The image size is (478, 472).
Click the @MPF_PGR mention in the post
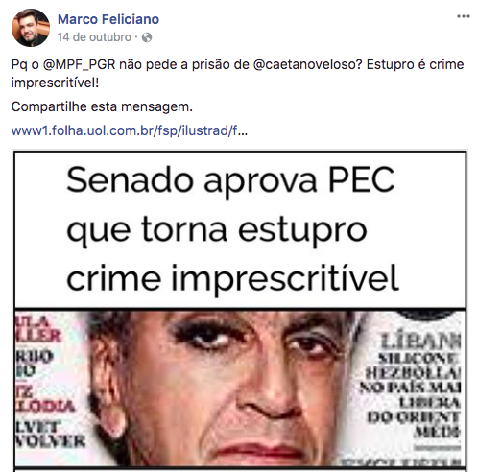(x=79, y=64)
